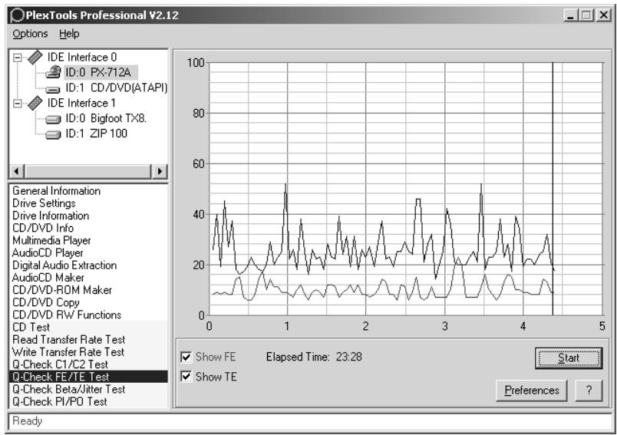
Task: Open the Options menu
Action: [30, 34]
